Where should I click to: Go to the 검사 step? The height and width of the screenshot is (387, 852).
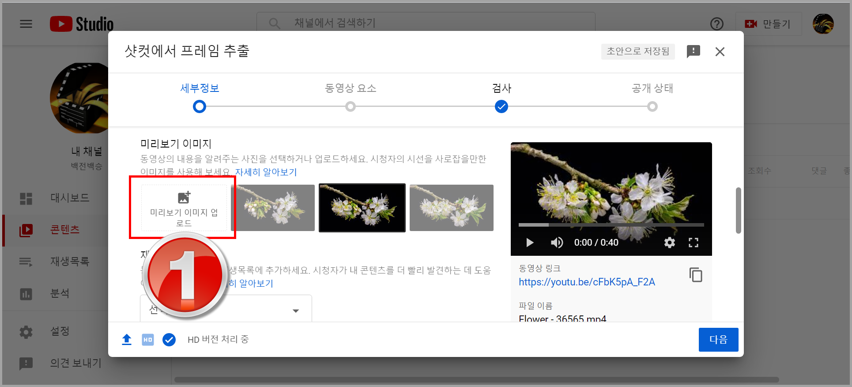pos(501,88)
